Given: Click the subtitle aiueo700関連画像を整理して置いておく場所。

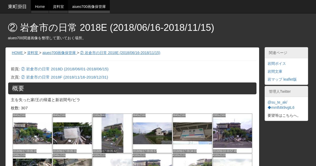Looking at the screenshot, I should (x=47, y=38).
